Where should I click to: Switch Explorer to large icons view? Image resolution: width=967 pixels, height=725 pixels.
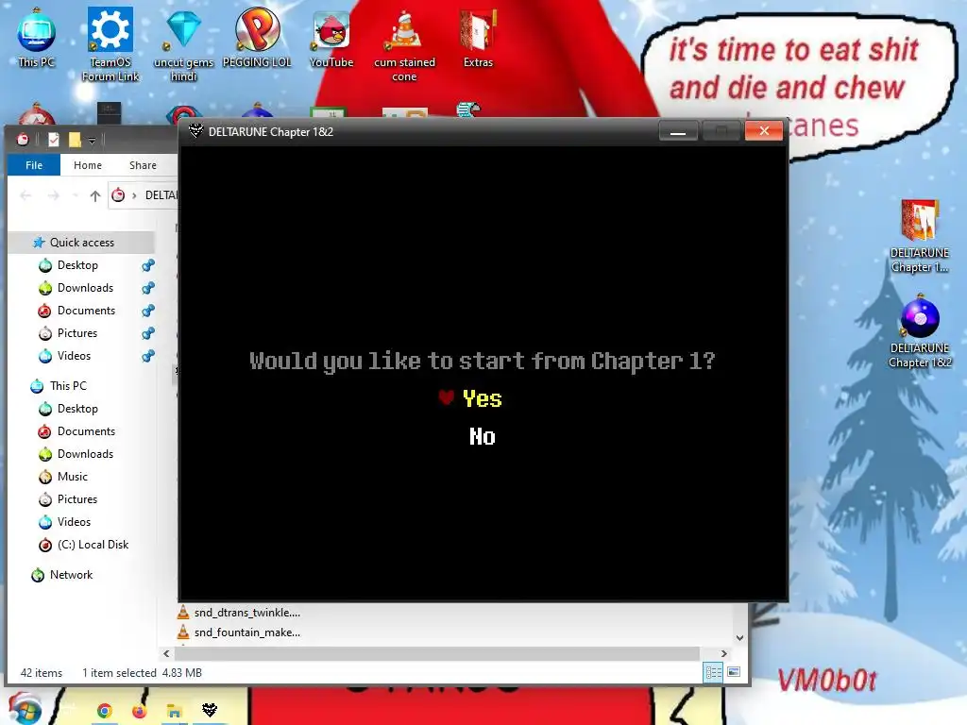(734, 672)
